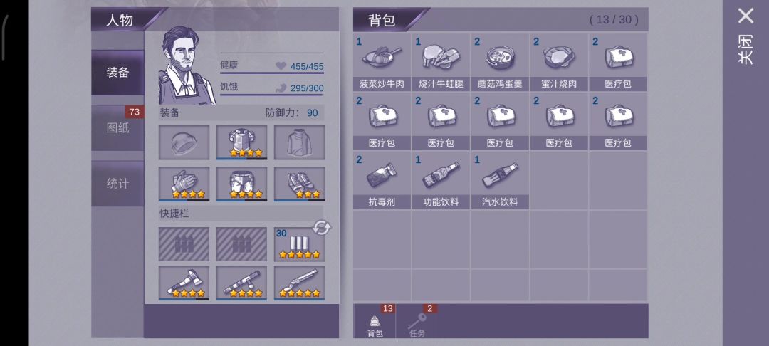769x346 pixels.
Task: Select the 菠菜炒牛肉 food item
Action: pyautogui.click(x=382, y=63)
